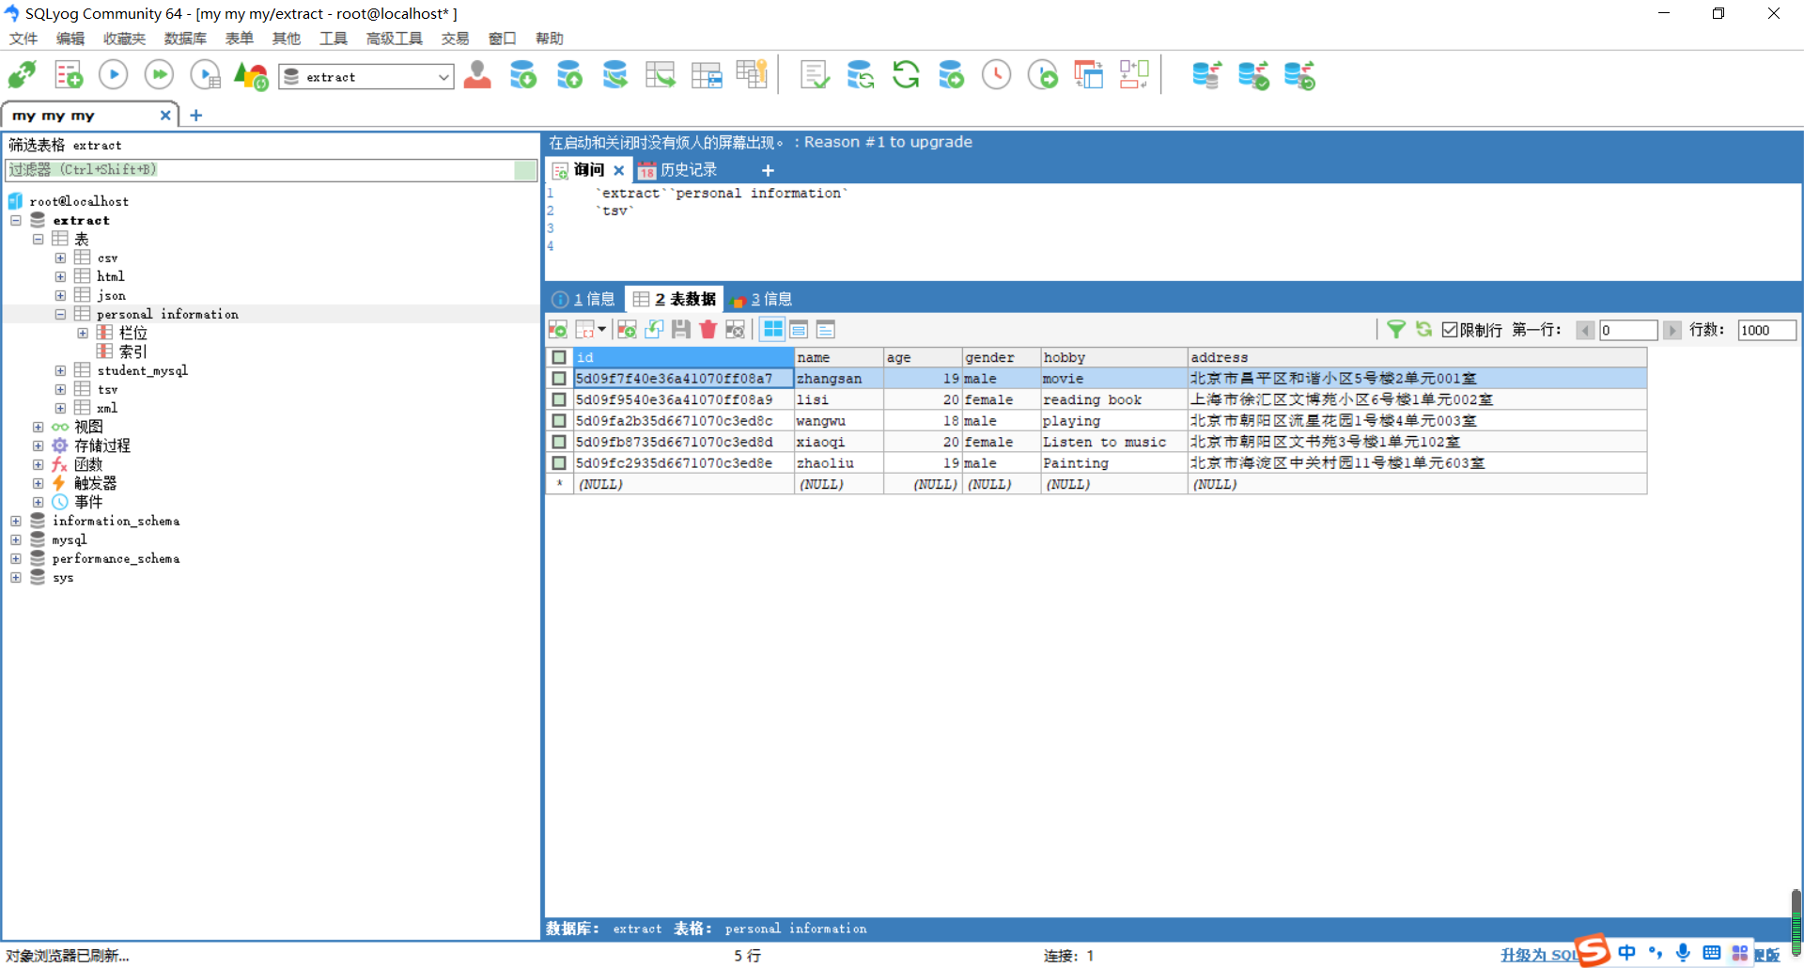Cancel changes with the discard icon
The height and width of the screenshot is (968, 1804).
(736, 330)
